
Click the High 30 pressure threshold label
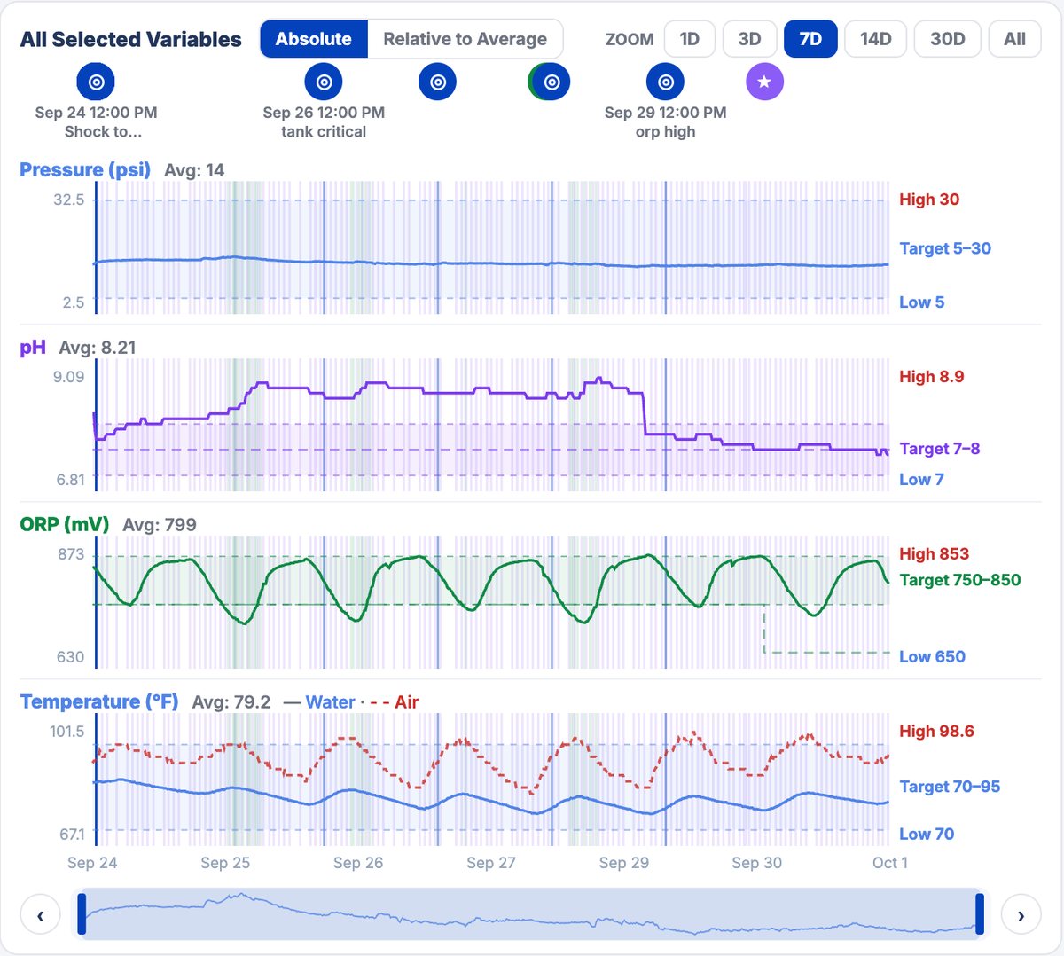point(929,200)
